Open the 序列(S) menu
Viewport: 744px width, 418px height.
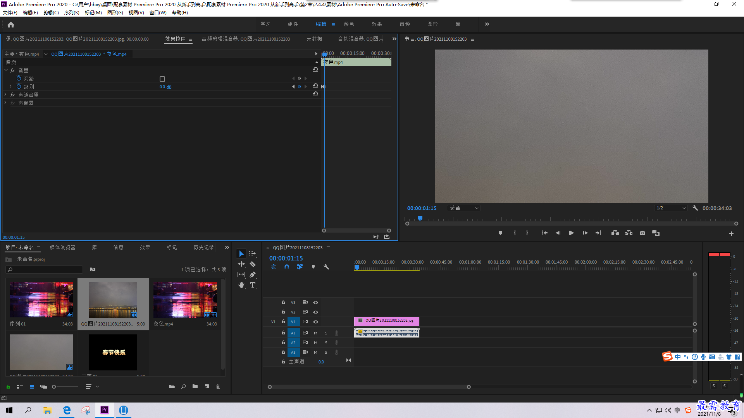(72, 13)
